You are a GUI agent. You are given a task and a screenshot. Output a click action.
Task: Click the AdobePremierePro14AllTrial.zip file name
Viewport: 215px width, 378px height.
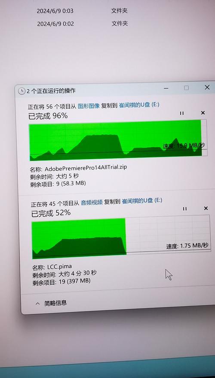tap(86, 168)
